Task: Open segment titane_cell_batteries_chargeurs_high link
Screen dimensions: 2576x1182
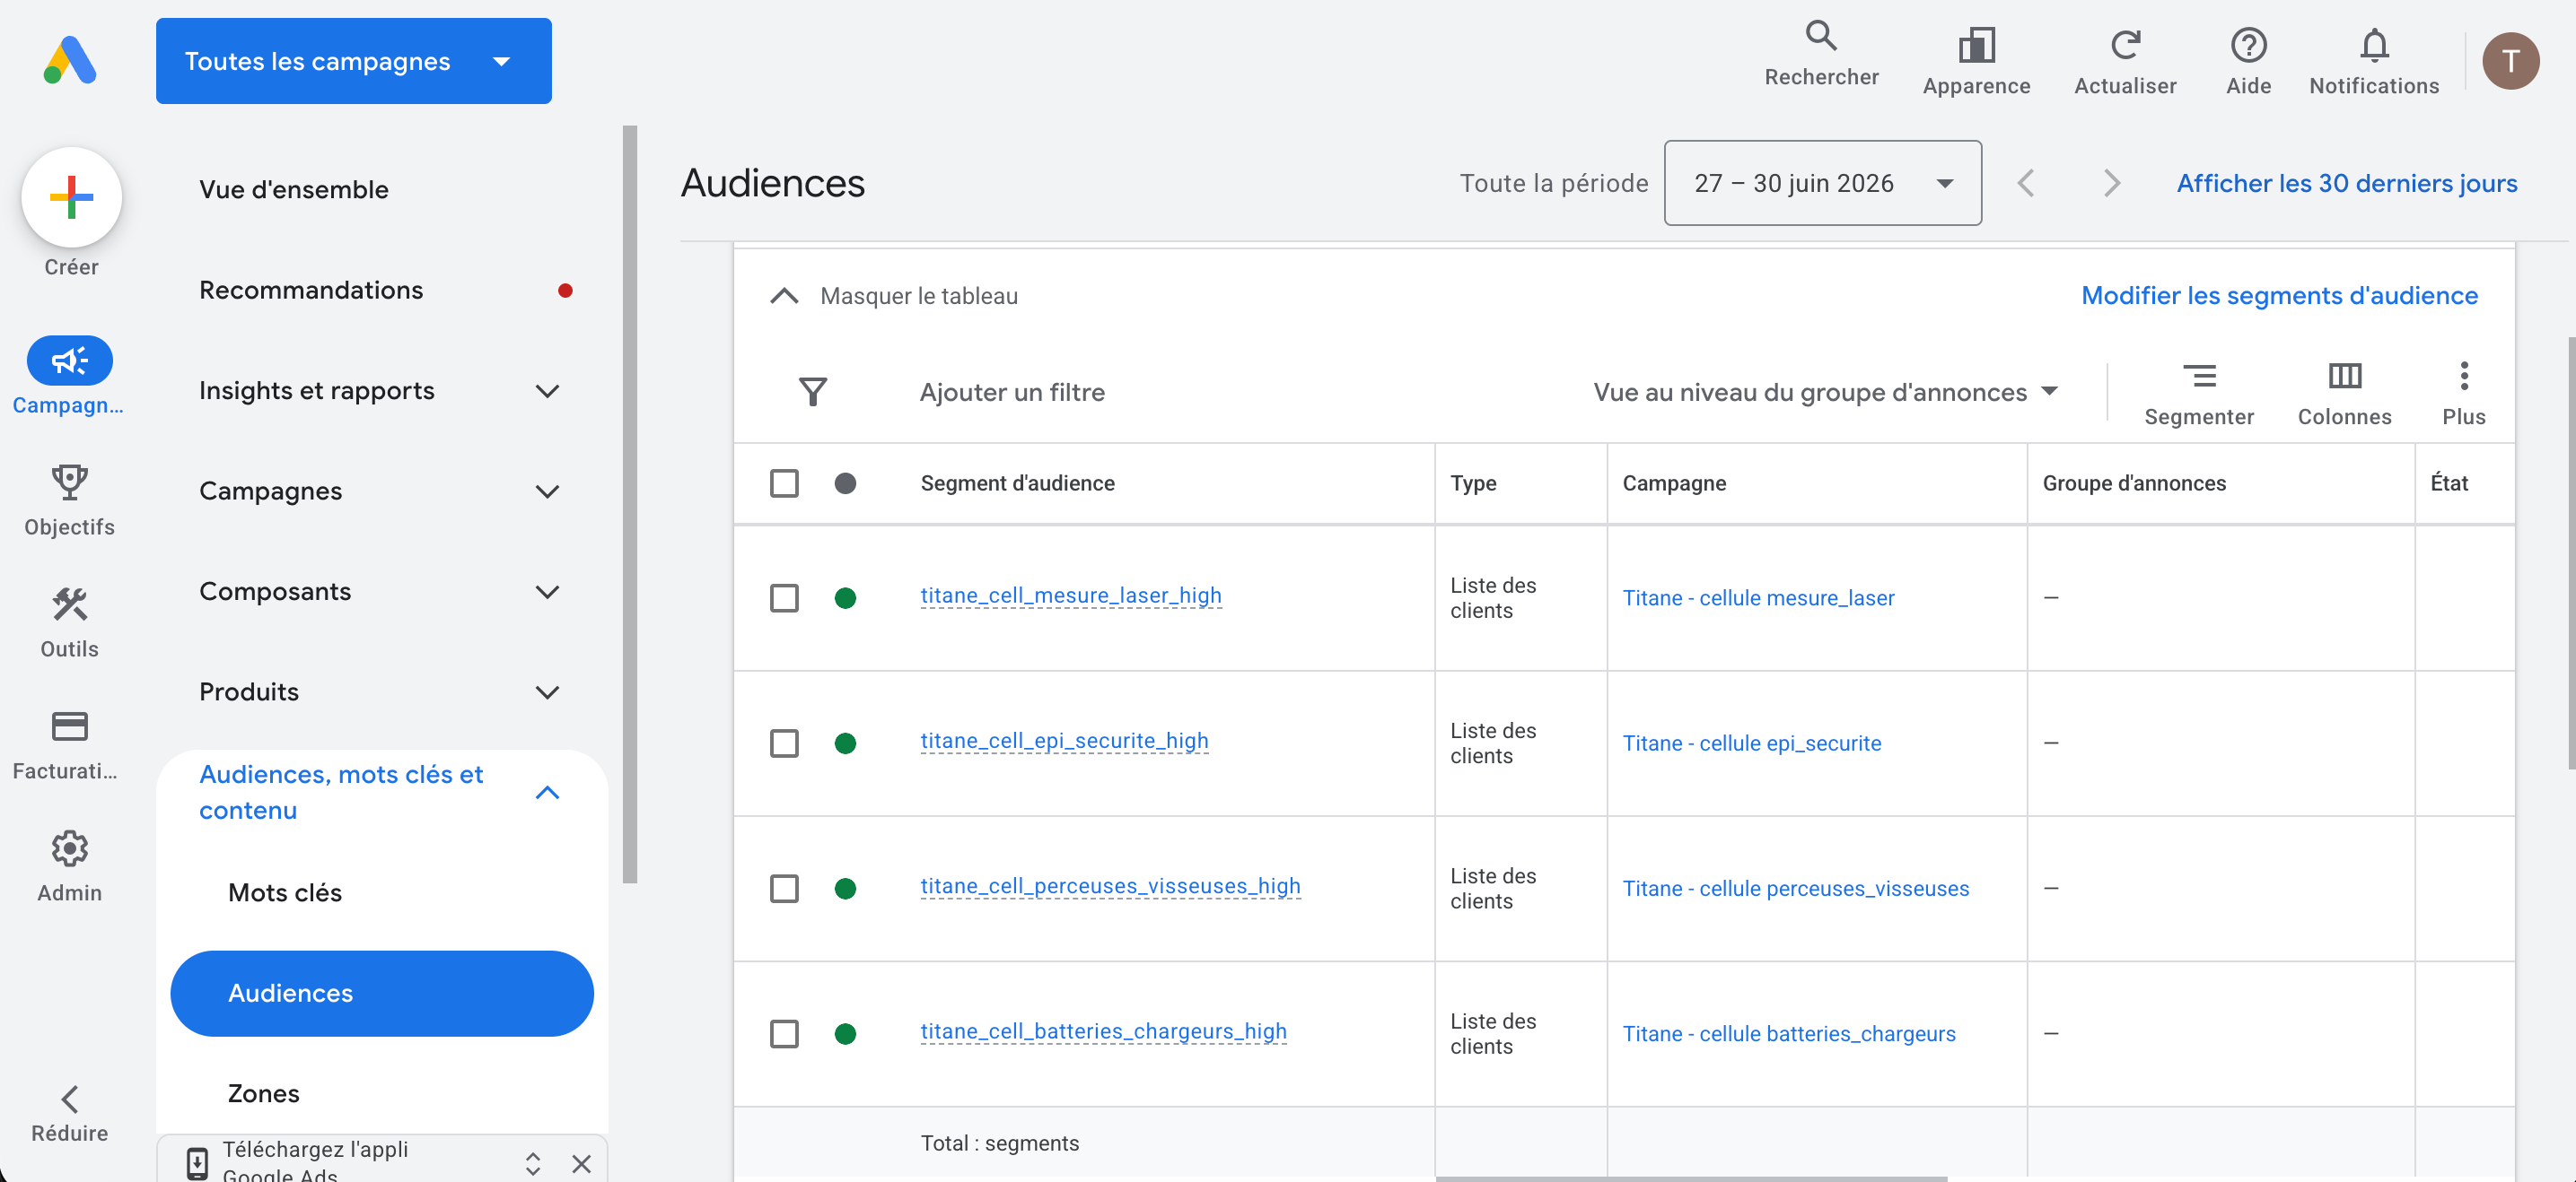Action: click(1103, 1031)
